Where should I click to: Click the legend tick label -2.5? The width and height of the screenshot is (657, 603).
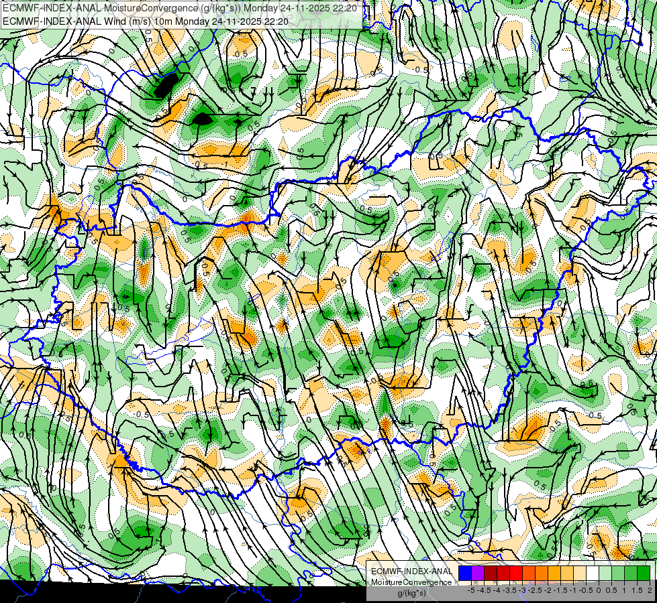point(536,590)
